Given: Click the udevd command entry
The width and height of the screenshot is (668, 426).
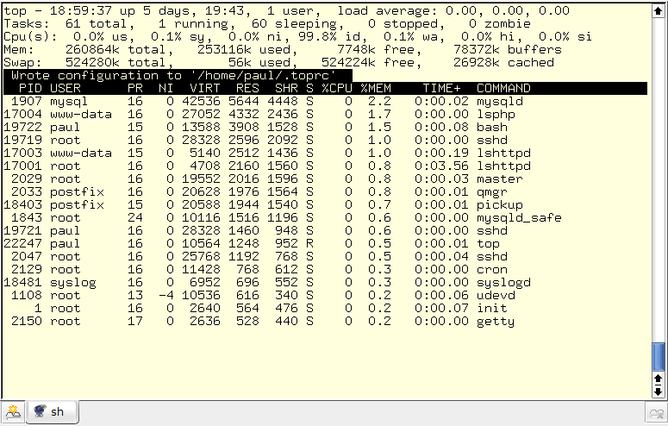Looking at the screenshot, I should point(496,295).
